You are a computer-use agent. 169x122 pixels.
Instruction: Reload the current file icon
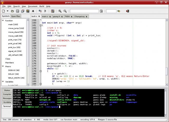click(28, 11)
